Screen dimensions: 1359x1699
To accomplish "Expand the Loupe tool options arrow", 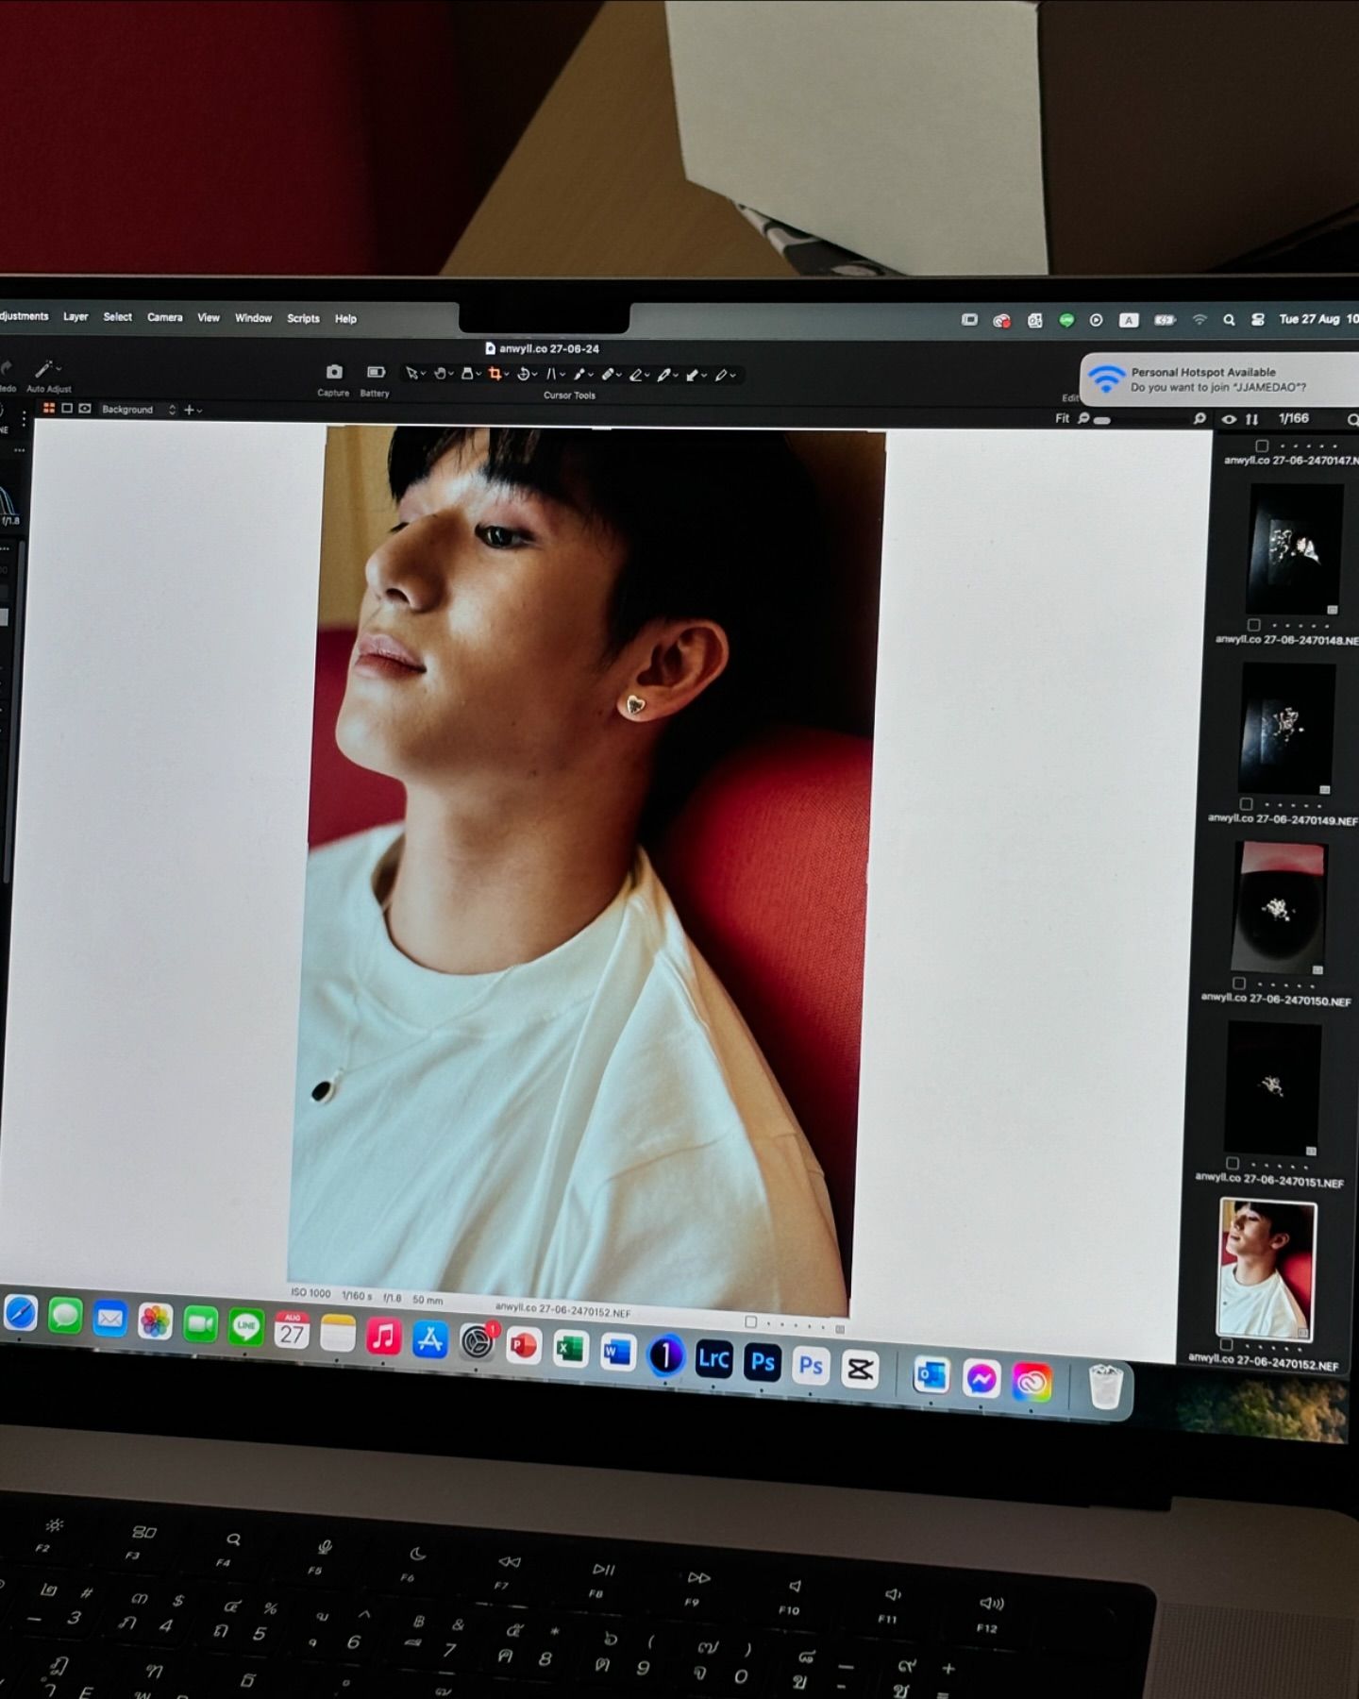I will 478,374.
